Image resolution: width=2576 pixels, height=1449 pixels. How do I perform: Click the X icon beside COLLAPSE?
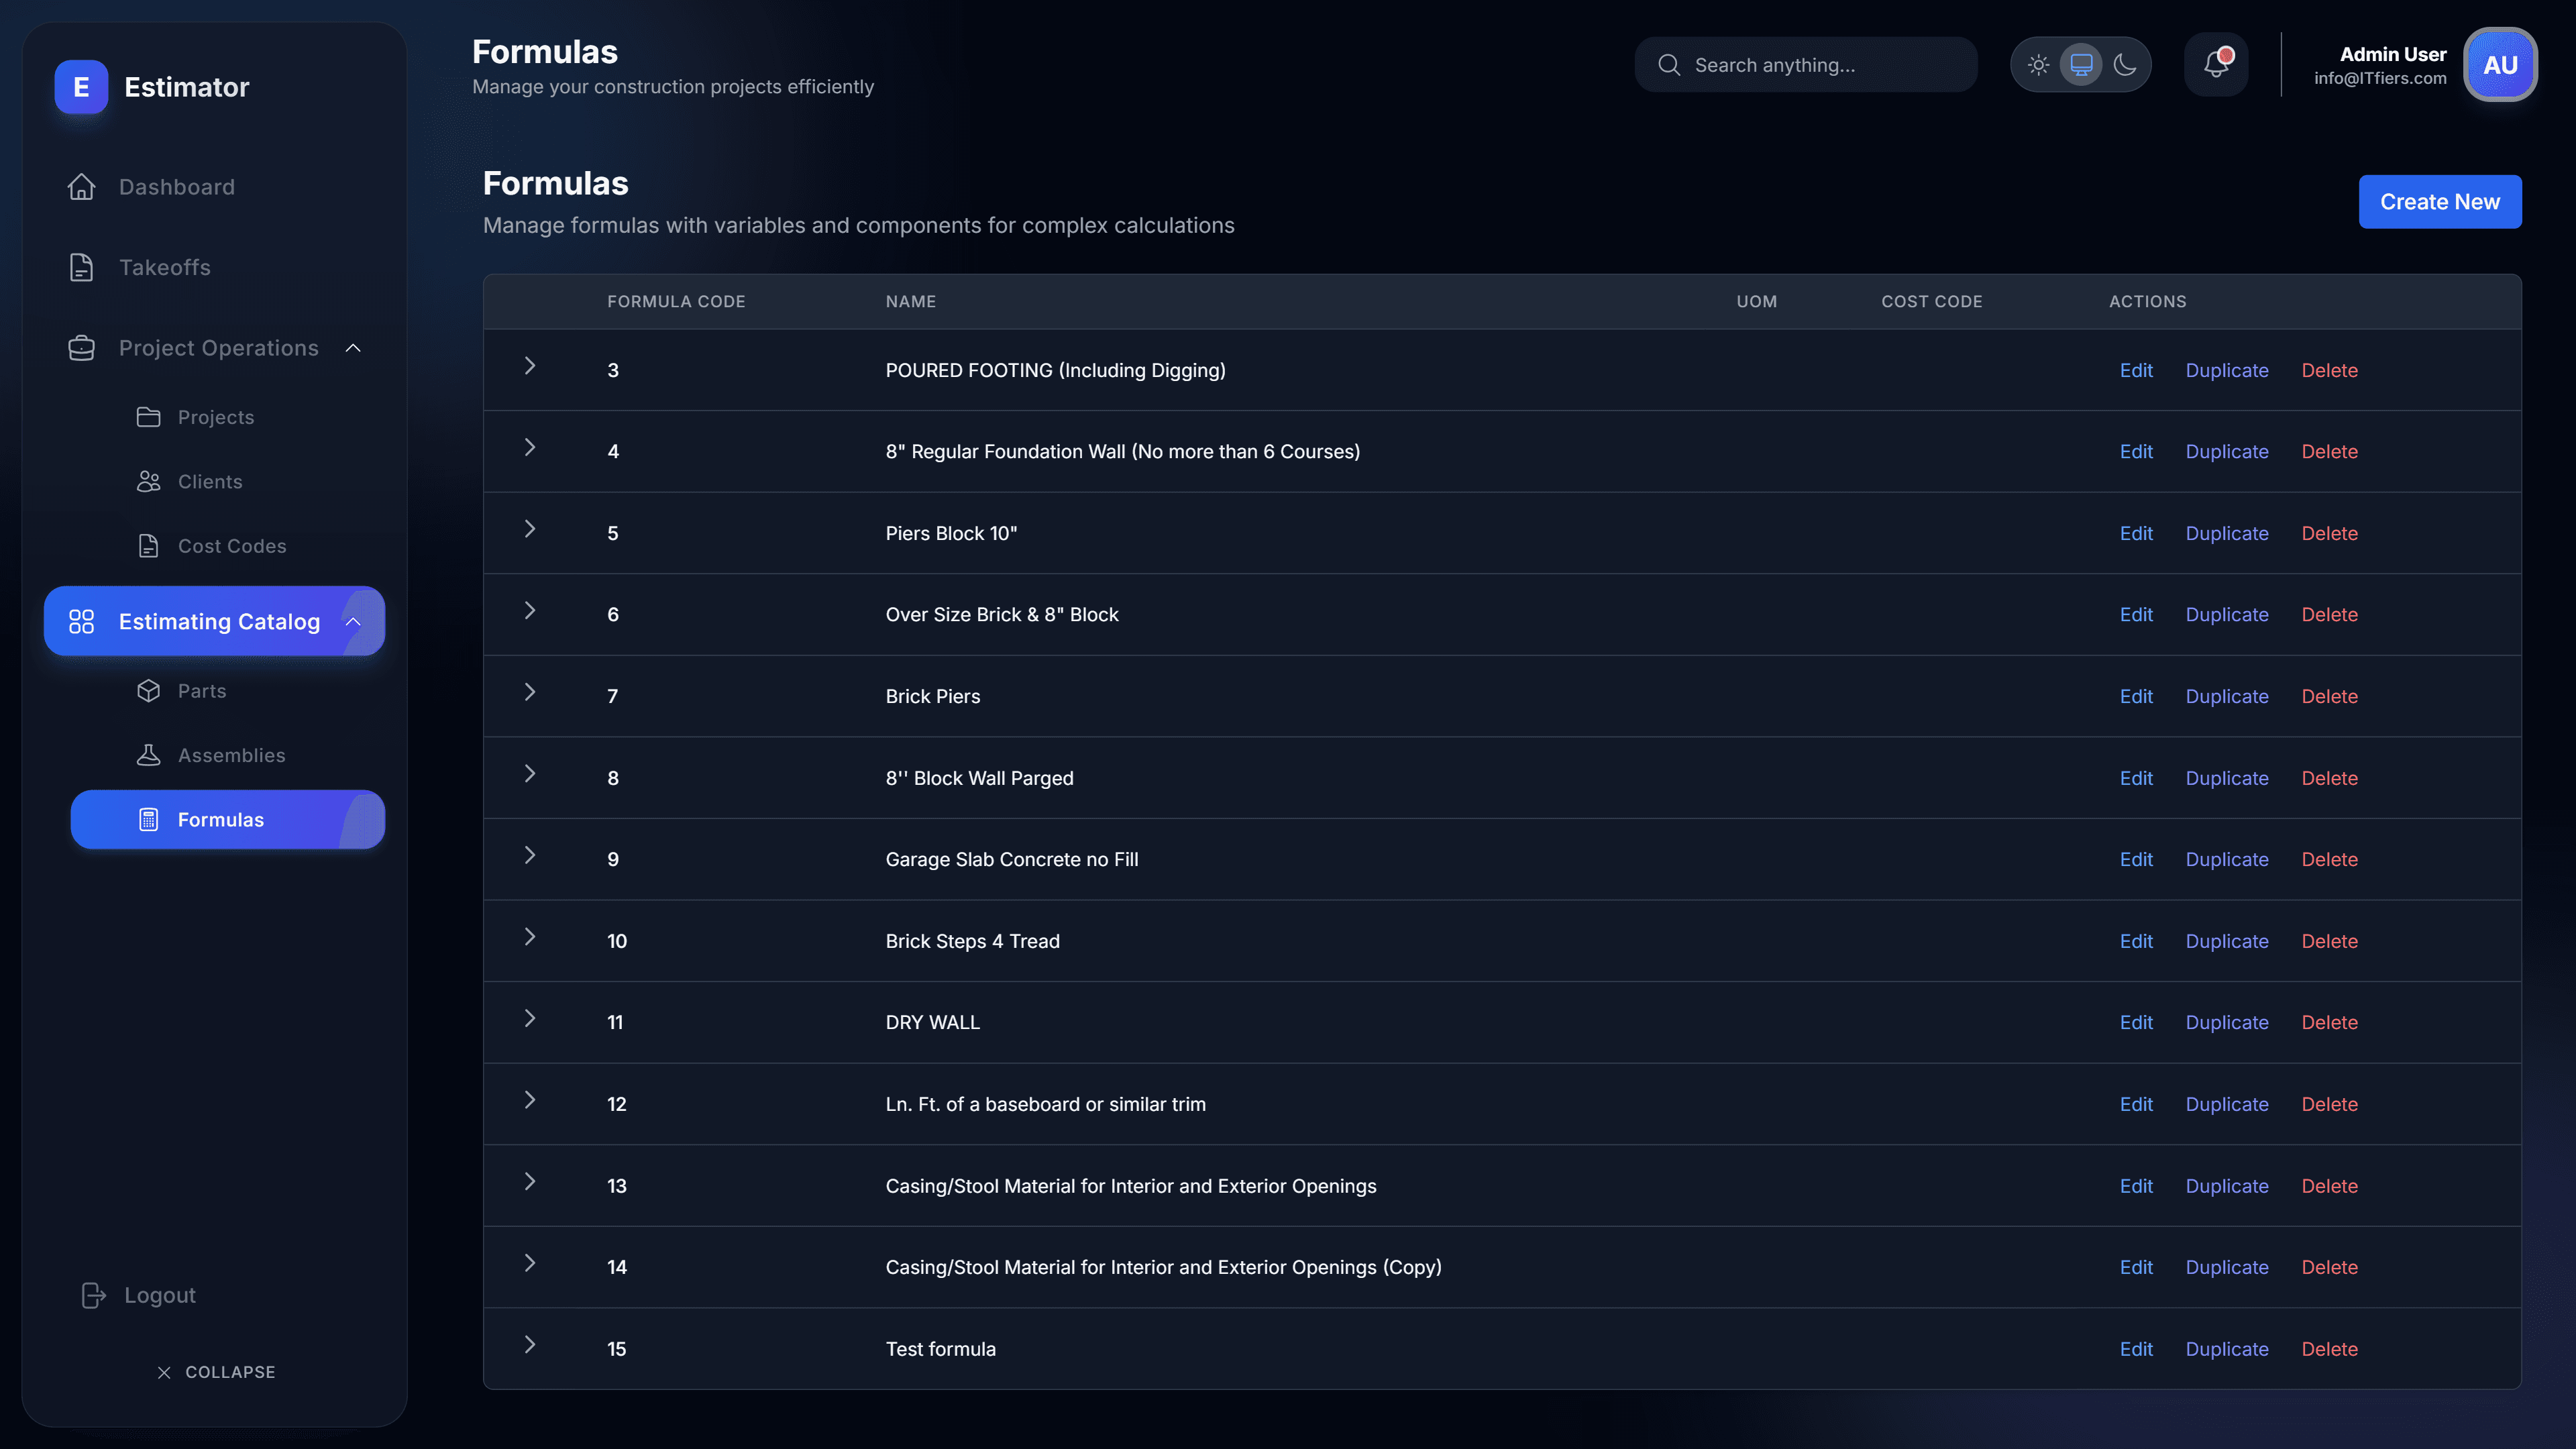click(164, 1372)
